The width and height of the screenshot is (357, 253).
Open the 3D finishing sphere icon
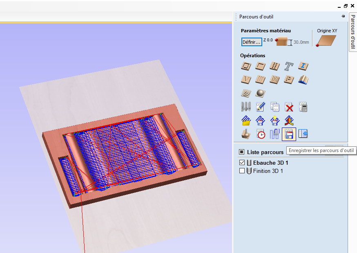coord(260,93)
